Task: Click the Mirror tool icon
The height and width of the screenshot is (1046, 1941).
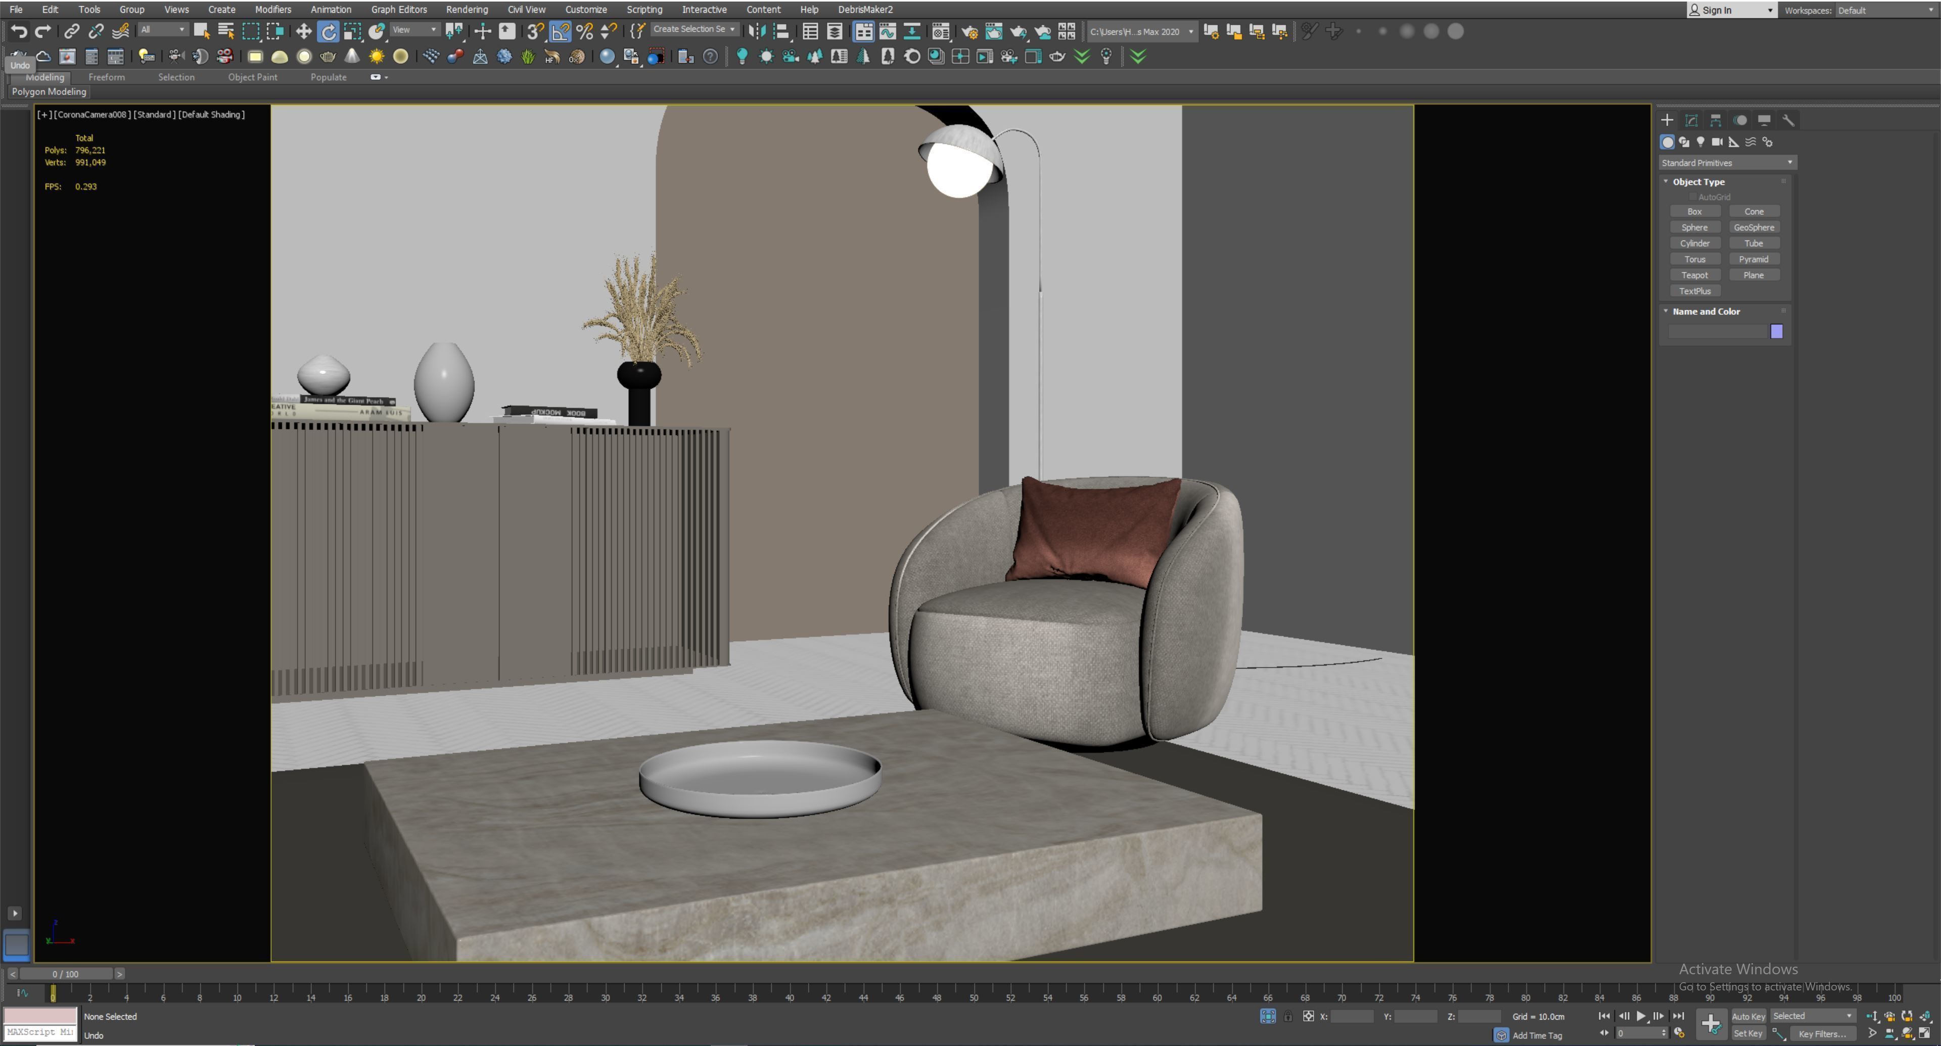Action: [757, 32]
